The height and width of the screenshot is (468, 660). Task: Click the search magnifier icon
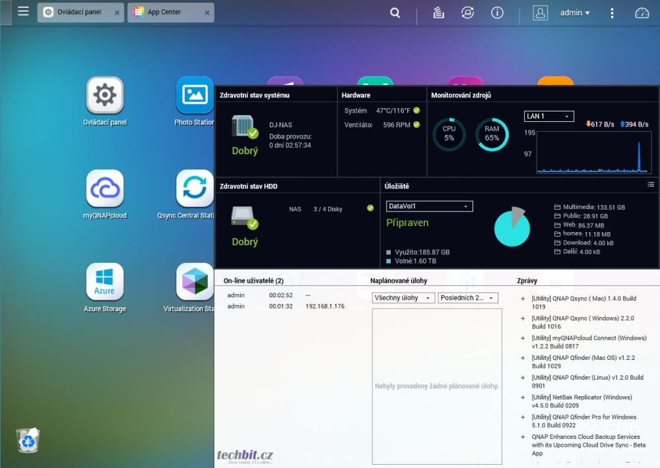click(x=395, y=13)
